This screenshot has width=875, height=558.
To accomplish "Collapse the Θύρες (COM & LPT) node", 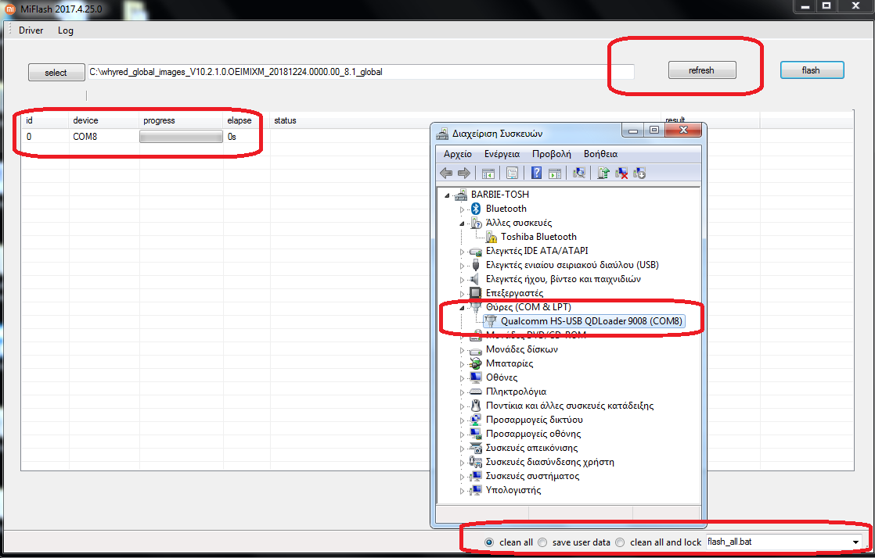I will click(462, 307).
